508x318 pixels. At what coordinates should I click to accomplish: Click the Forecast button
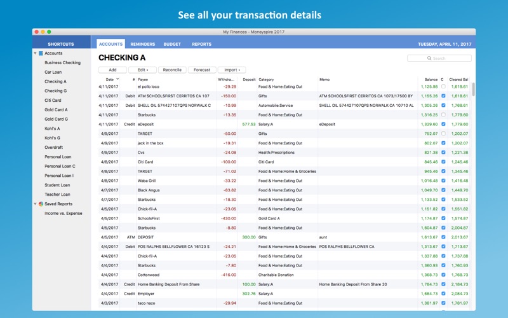pos(202,70)
